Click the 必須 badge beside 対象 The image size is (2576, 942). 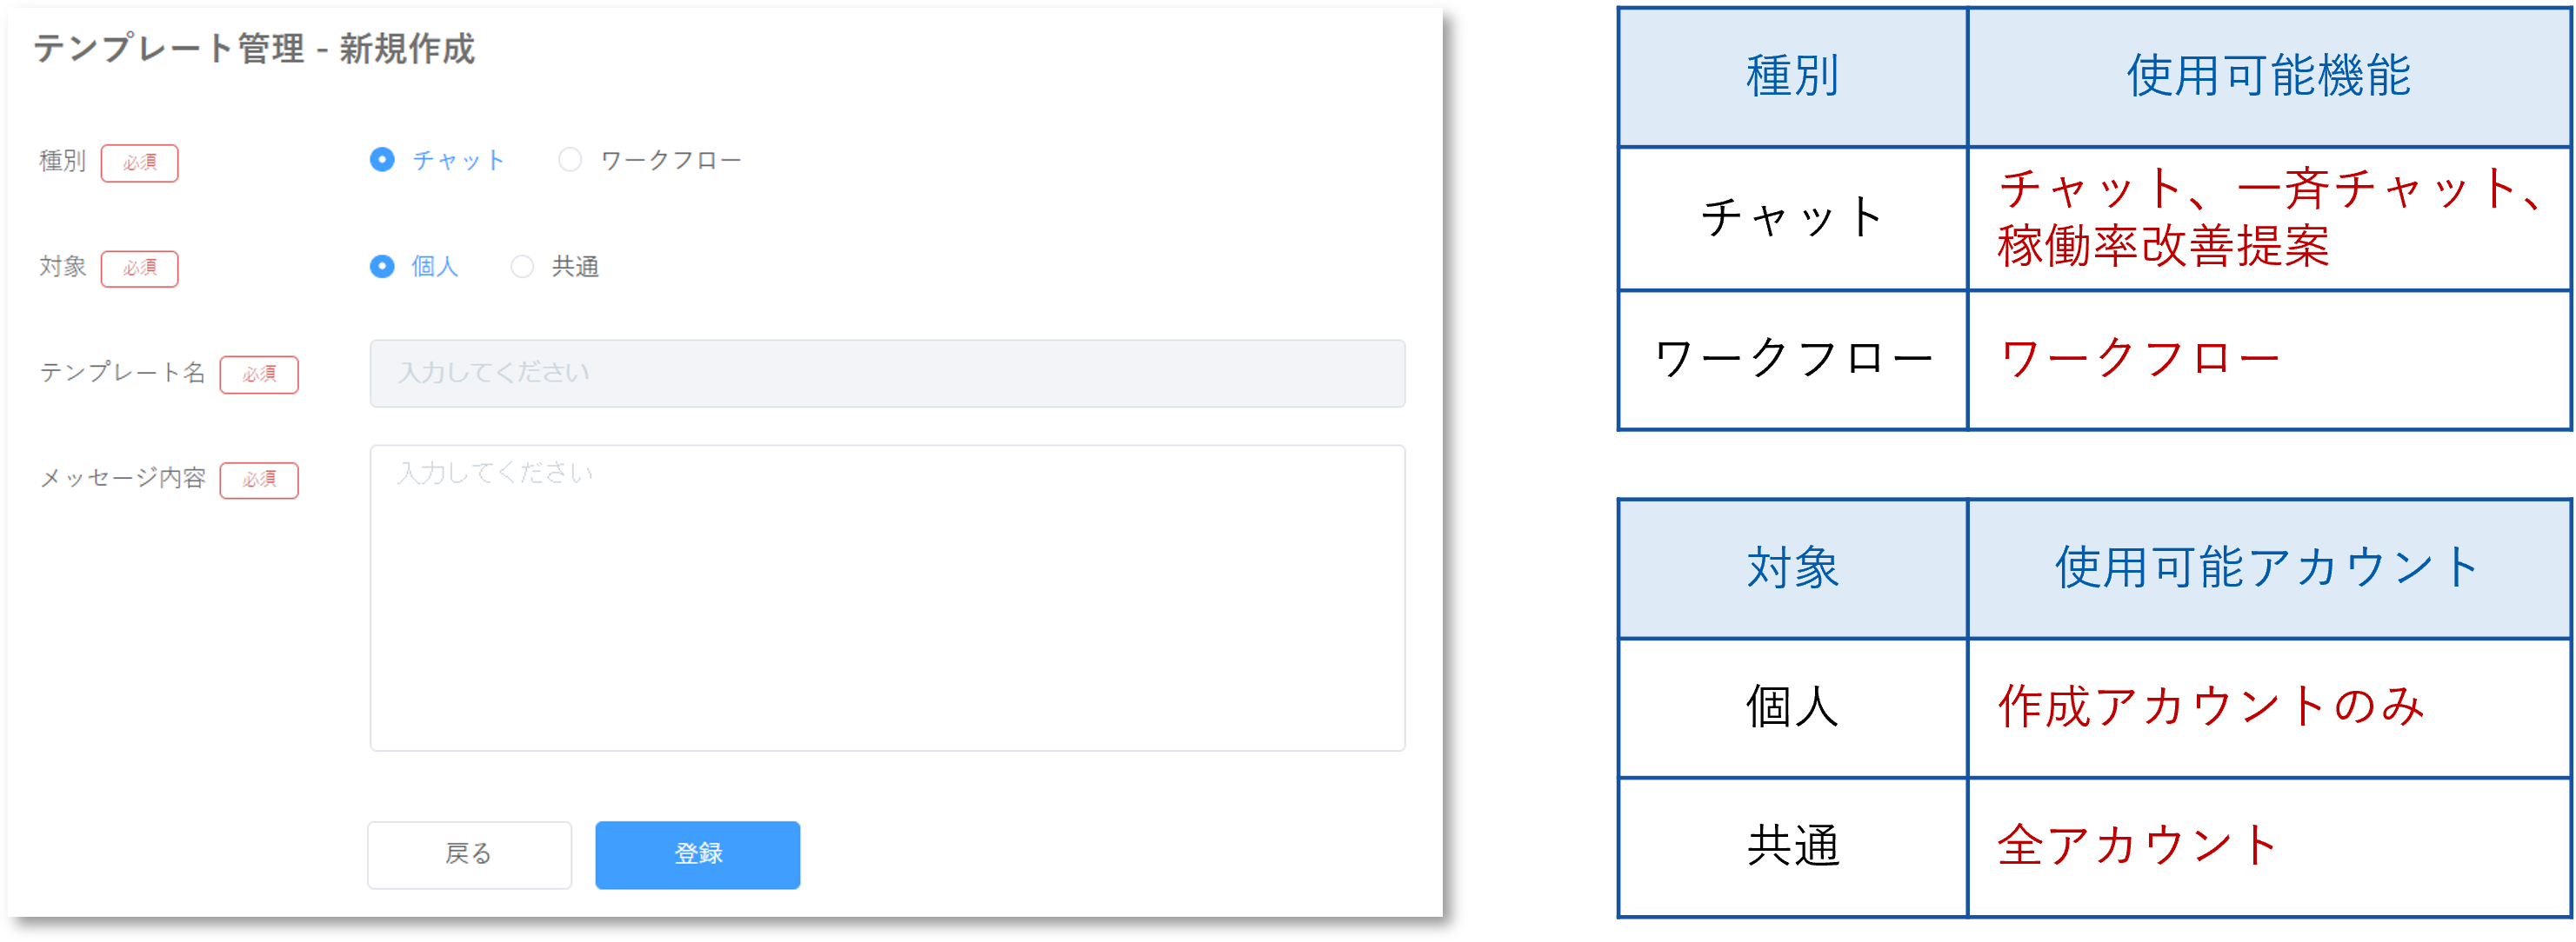[x=139, y=268]
